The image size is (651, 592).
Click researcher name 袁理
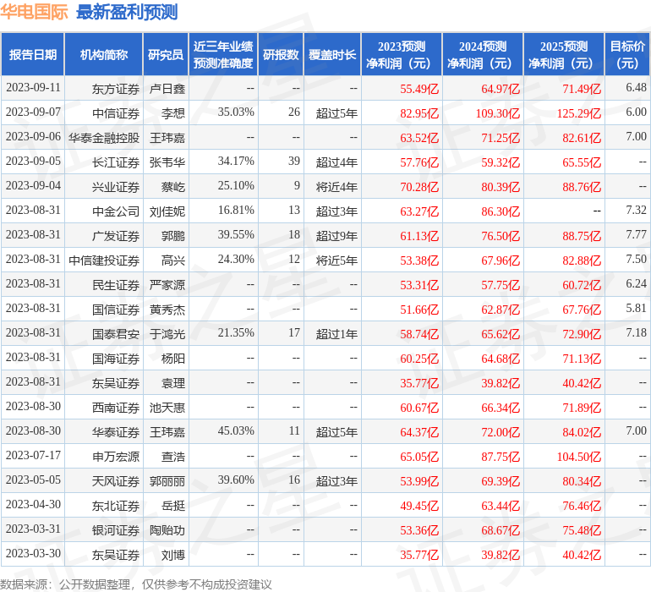[x=173, y=383]
